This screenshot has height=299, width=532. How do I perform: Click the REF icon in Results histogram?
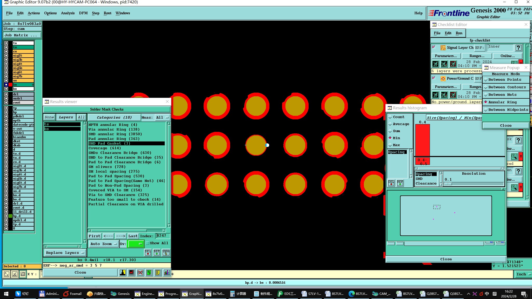click(400, 183)
